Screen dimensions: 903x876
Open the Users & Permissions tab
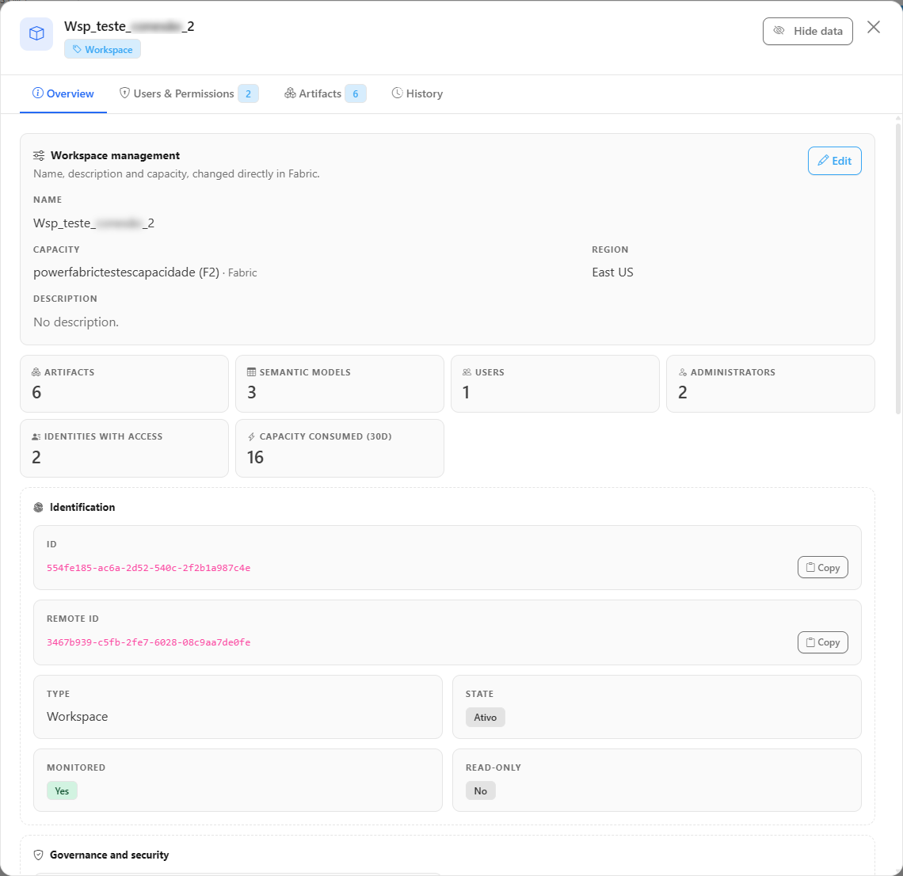tap(189, 93)
